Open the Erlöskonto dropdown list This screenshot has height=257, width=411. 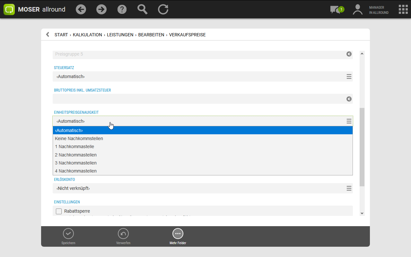coord(349,188)
